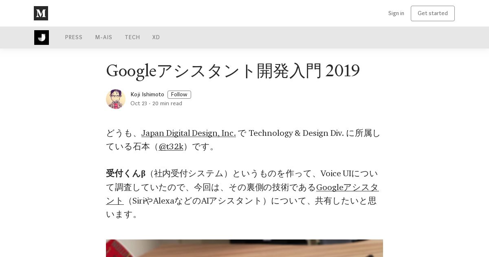The image size is (489, 257).
Task: Open the TECH tab
Action: click(x=132, y=38)
